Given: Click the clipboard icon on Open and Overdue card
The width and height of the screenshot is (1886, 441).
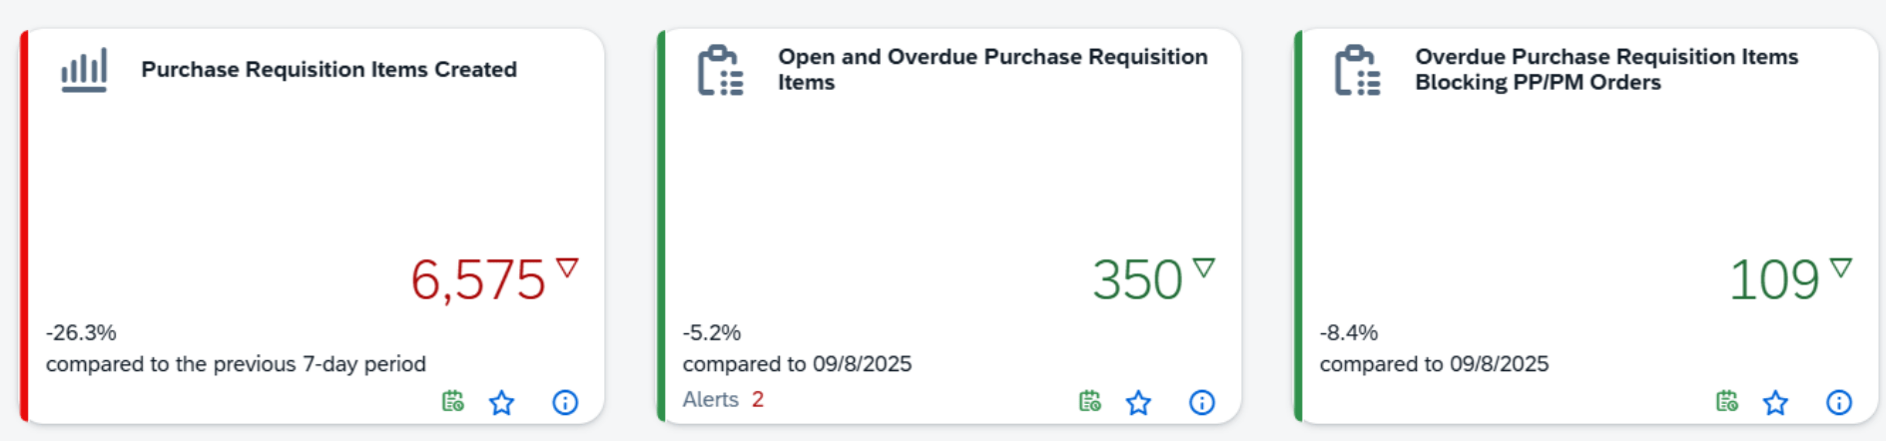Looking at the screenshot, I should click(720, 70).
